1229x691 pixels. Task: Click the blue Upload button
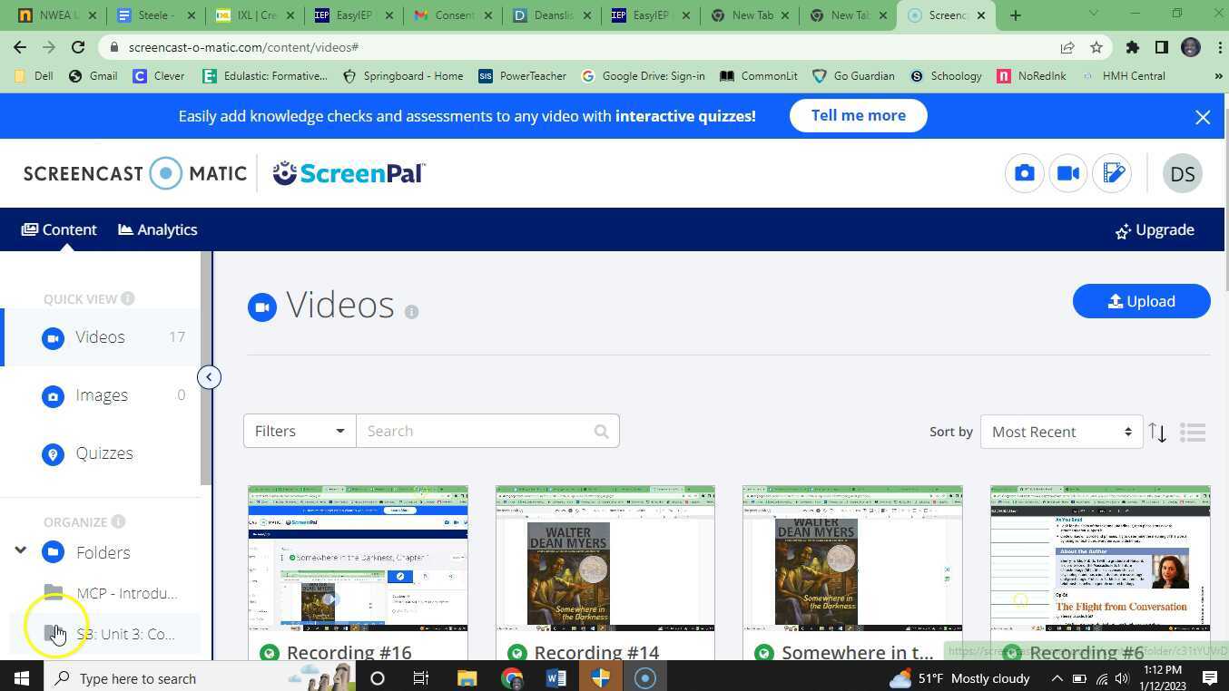tap(1141, 301)
